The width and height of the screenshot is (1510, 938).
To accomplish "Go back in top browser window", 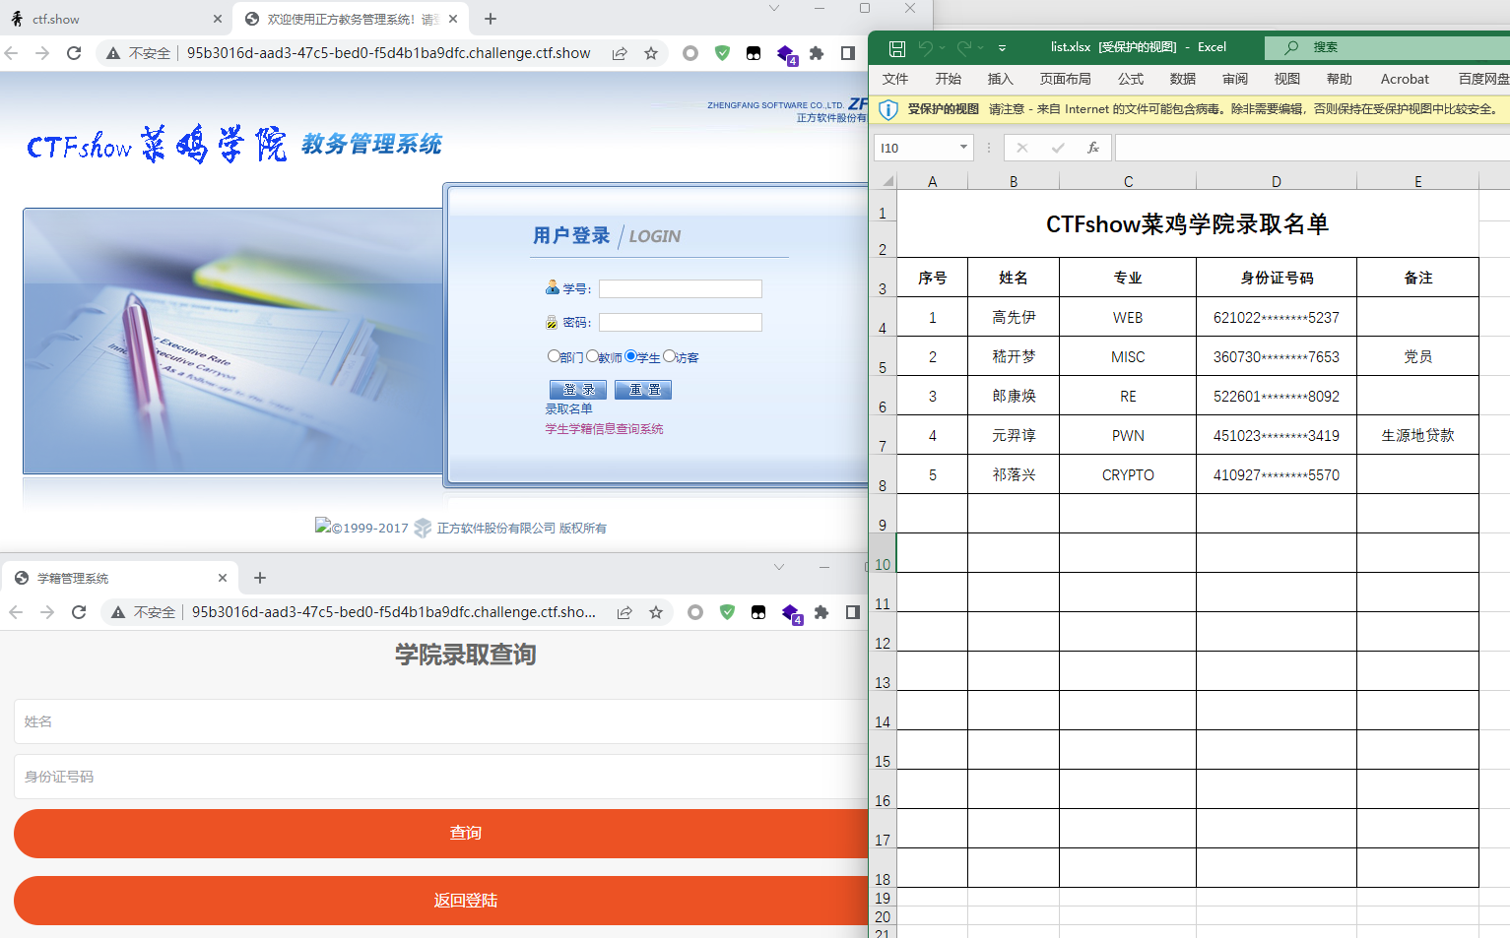I will click(x=12, y=53).
